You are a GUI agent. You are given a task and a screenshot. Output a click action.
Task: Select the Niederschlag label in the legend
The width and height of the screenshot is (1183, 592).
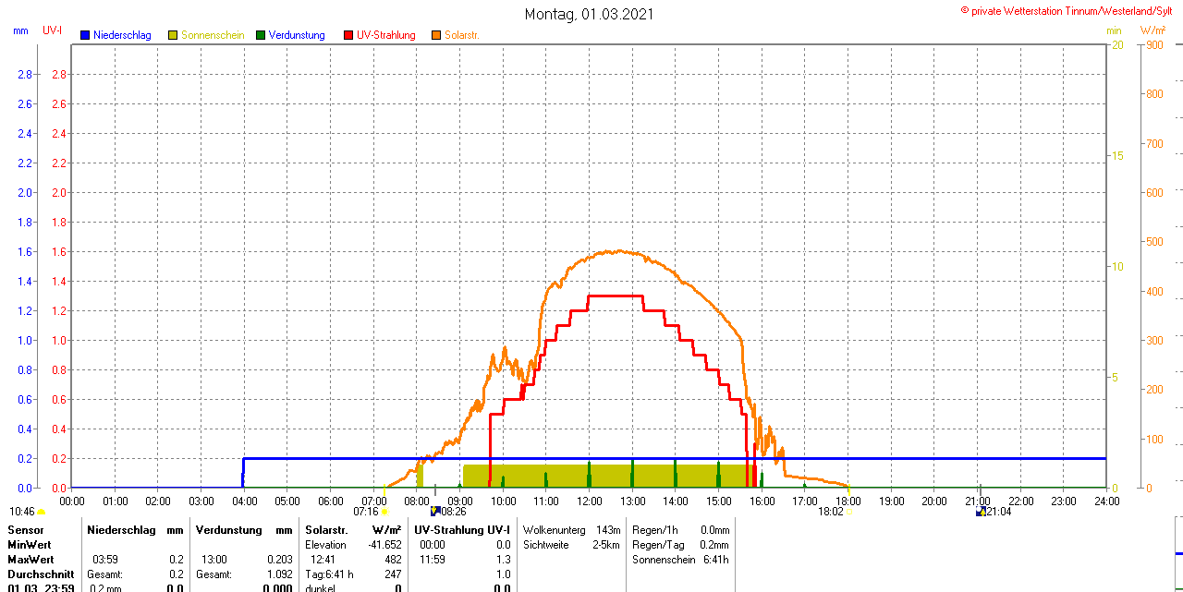tap(122, 35)
